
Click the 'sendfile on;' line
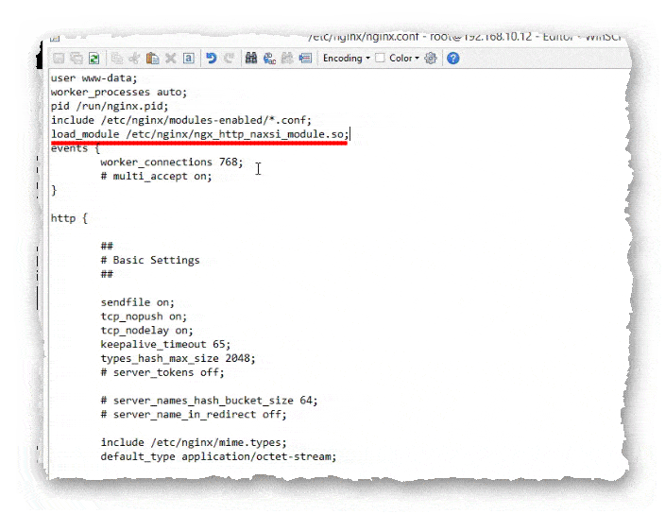click(137, 302)
